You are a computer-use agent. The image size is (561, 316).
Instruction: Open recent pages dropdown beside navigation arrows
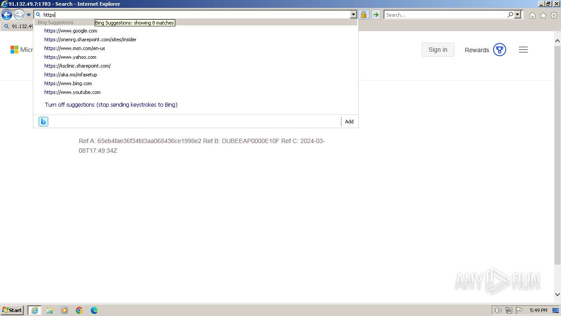click(x=28, y=15)
